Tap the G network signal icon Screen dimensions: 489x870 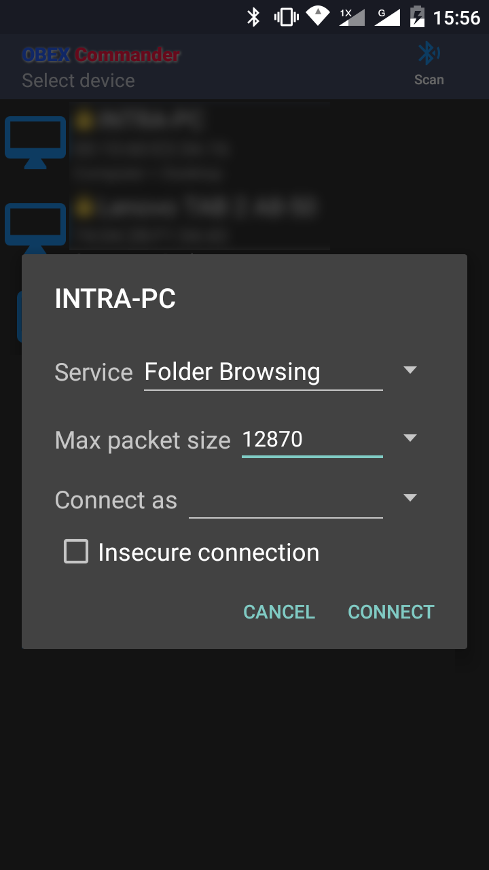(387, 17)
